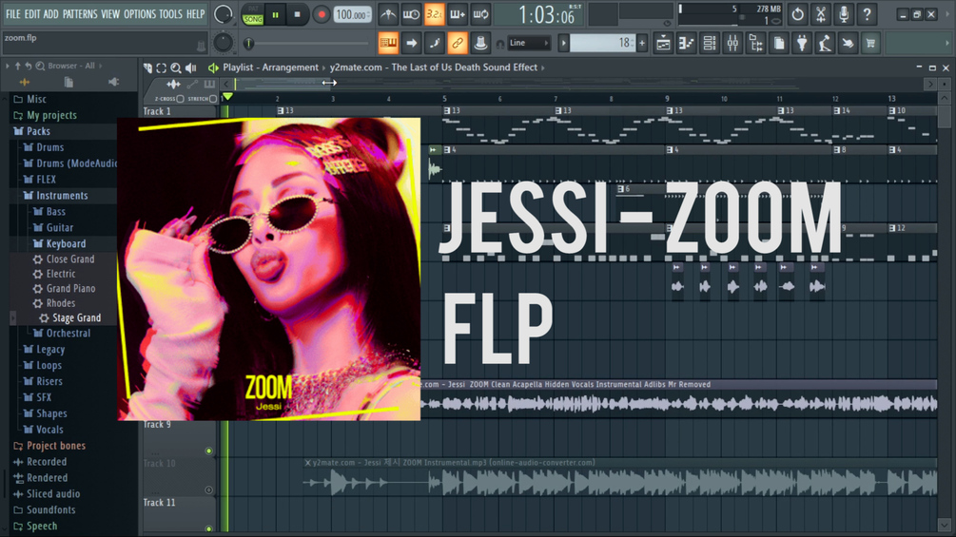View the mixer toolbar icon
The image size is (956, 537).
[x=732, y=43]
